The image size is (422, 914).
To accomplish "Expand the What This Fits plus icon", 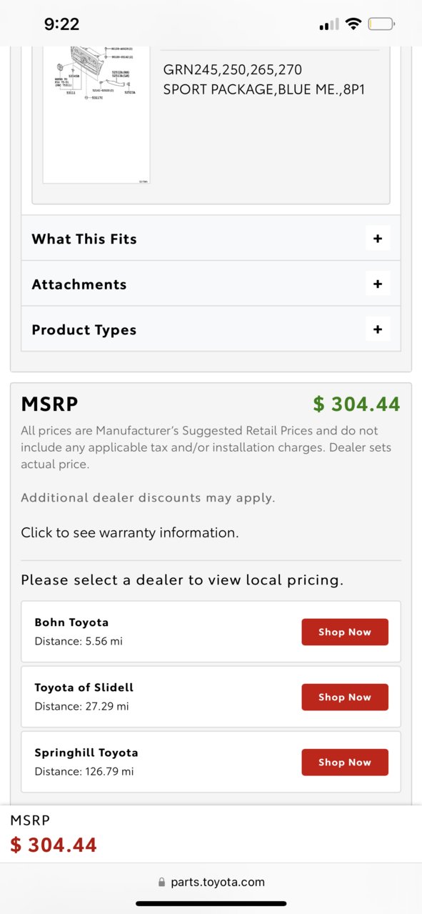I will 377,239.
